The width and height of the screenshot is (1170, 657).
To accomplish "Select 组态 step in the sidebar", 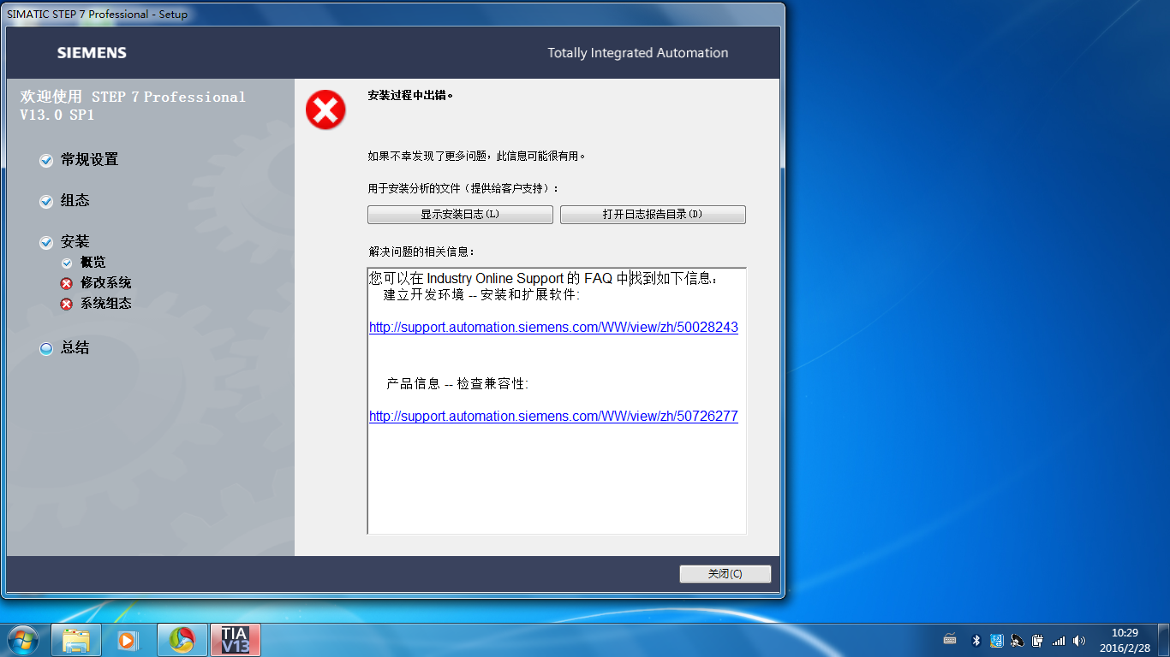I will click(75, 201).
